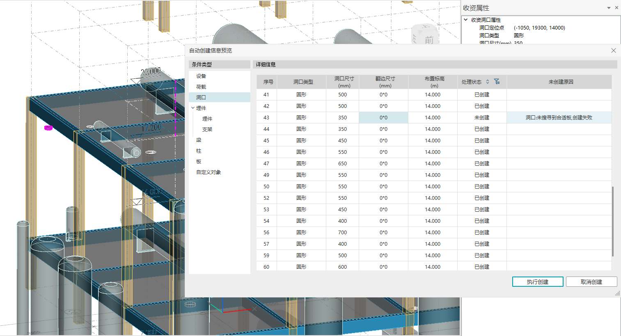Click the failure reason cell for row 43
621x336 pixels.
(x=559, y=118)
